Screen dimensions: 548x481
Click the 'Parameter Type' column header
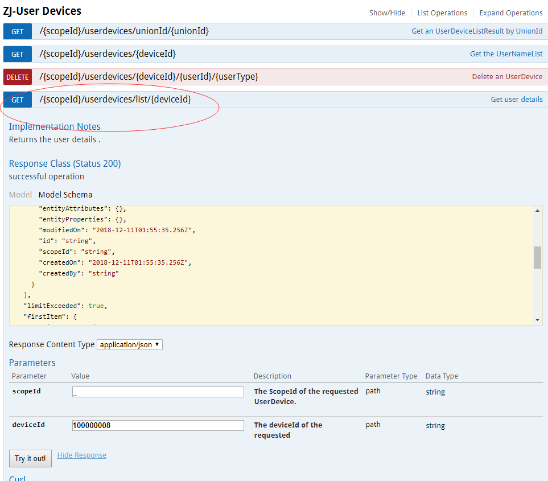(x=391, y=376)
